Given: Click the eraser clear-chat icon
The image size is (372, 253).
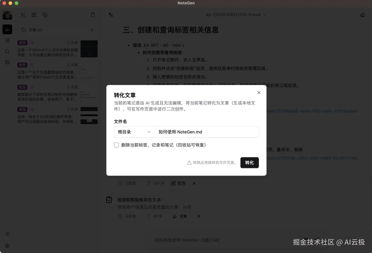Looking at the screenshot, I should pos(362,15).
